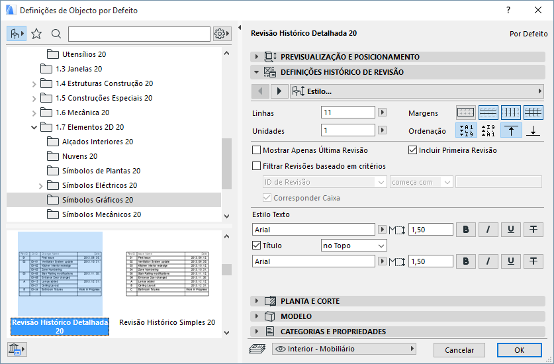The image size is (554, 364).
Task: Open the Título position dropdown 'no Topo'
Action: pyautogui.click(x=353, y=246)
